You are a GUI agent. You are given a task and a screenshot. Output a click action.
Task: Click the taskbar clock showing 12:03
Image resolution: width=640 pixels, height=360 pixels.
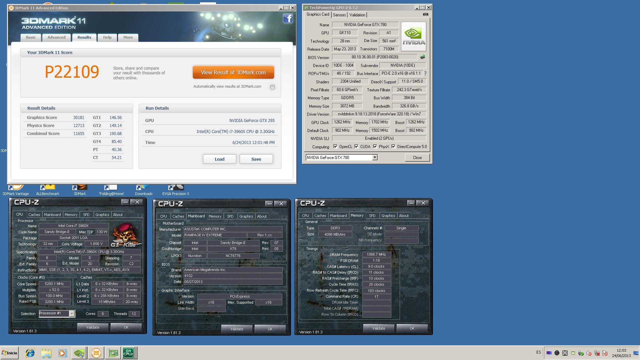point(621,353)
